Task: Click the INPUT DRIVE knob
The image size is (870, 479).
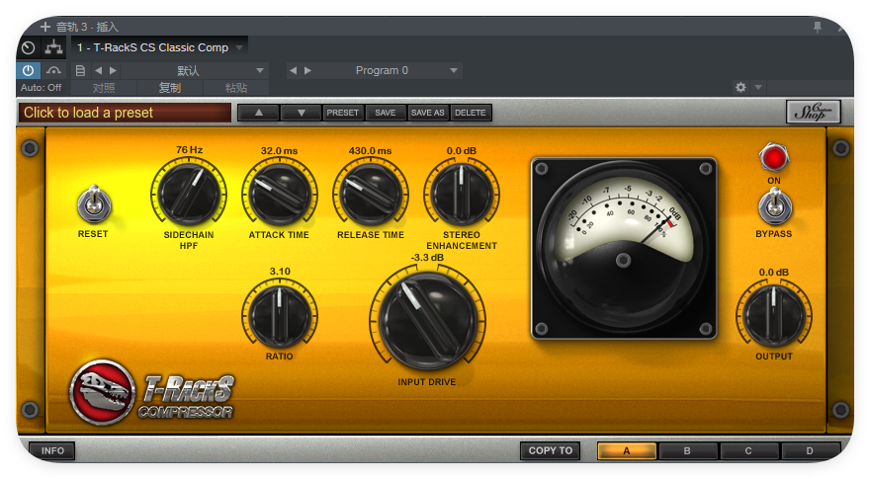Action: pos(427,320)
